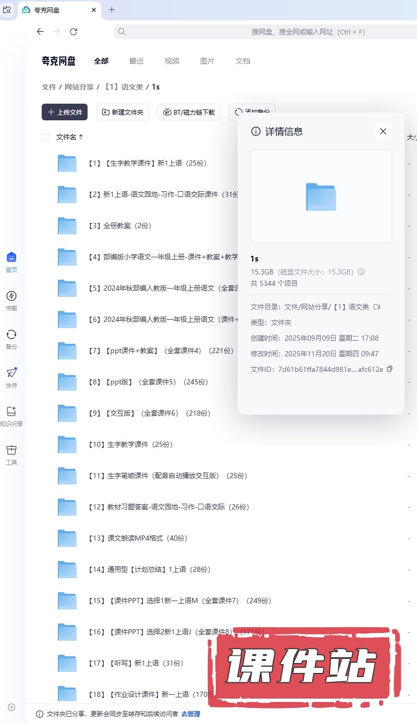Open folder 【13】课文朗读MP4格式

pos(140,538)
